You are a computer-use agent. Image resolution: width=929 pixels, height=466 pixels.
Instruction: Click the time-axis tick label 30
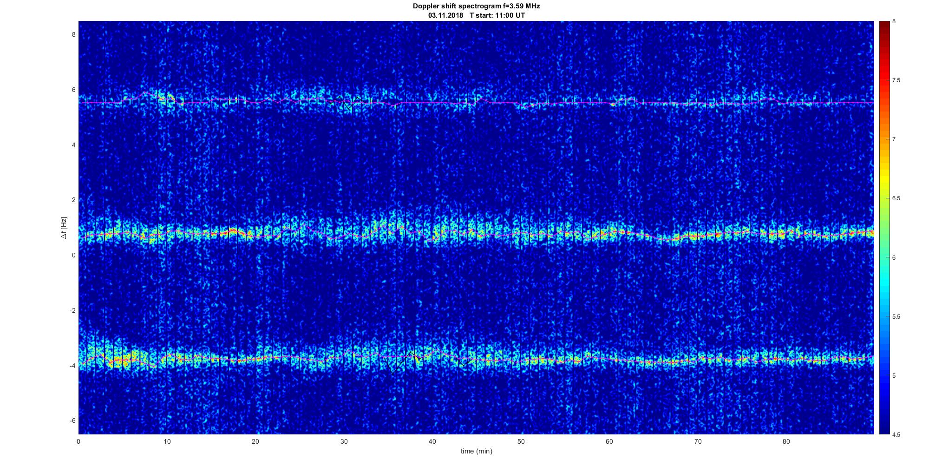pos(344,441)
